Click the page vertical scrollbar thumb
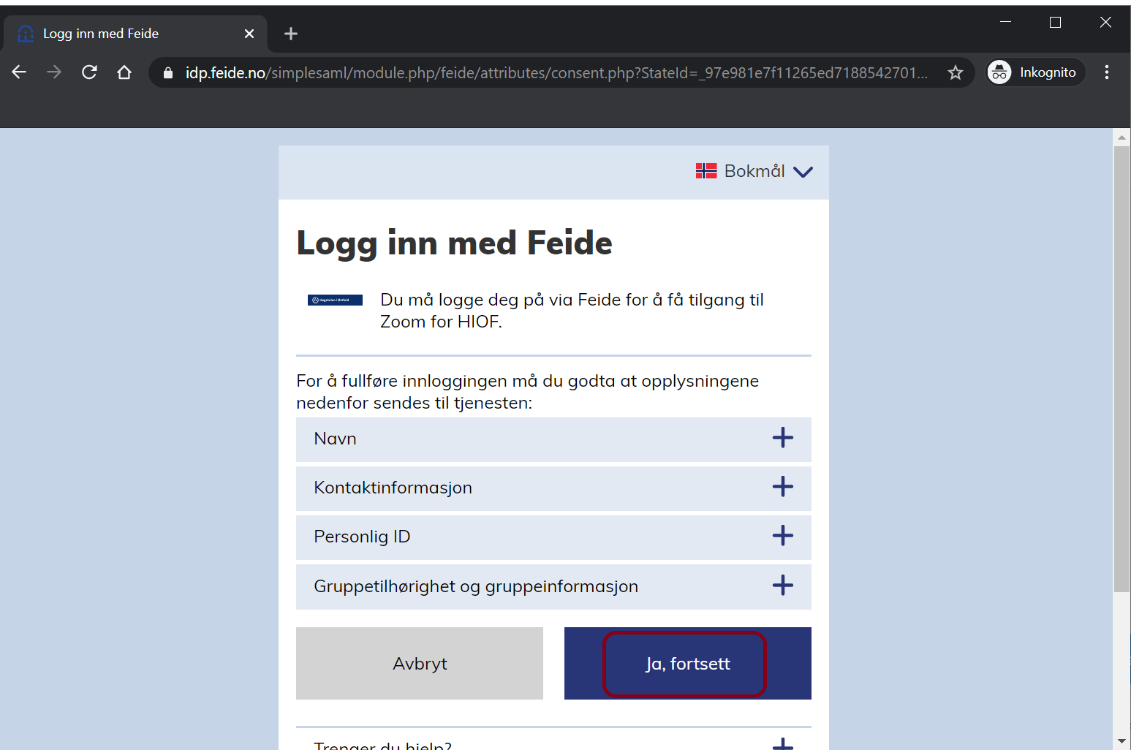1131x750 pixels. (x=1121, y=369)
